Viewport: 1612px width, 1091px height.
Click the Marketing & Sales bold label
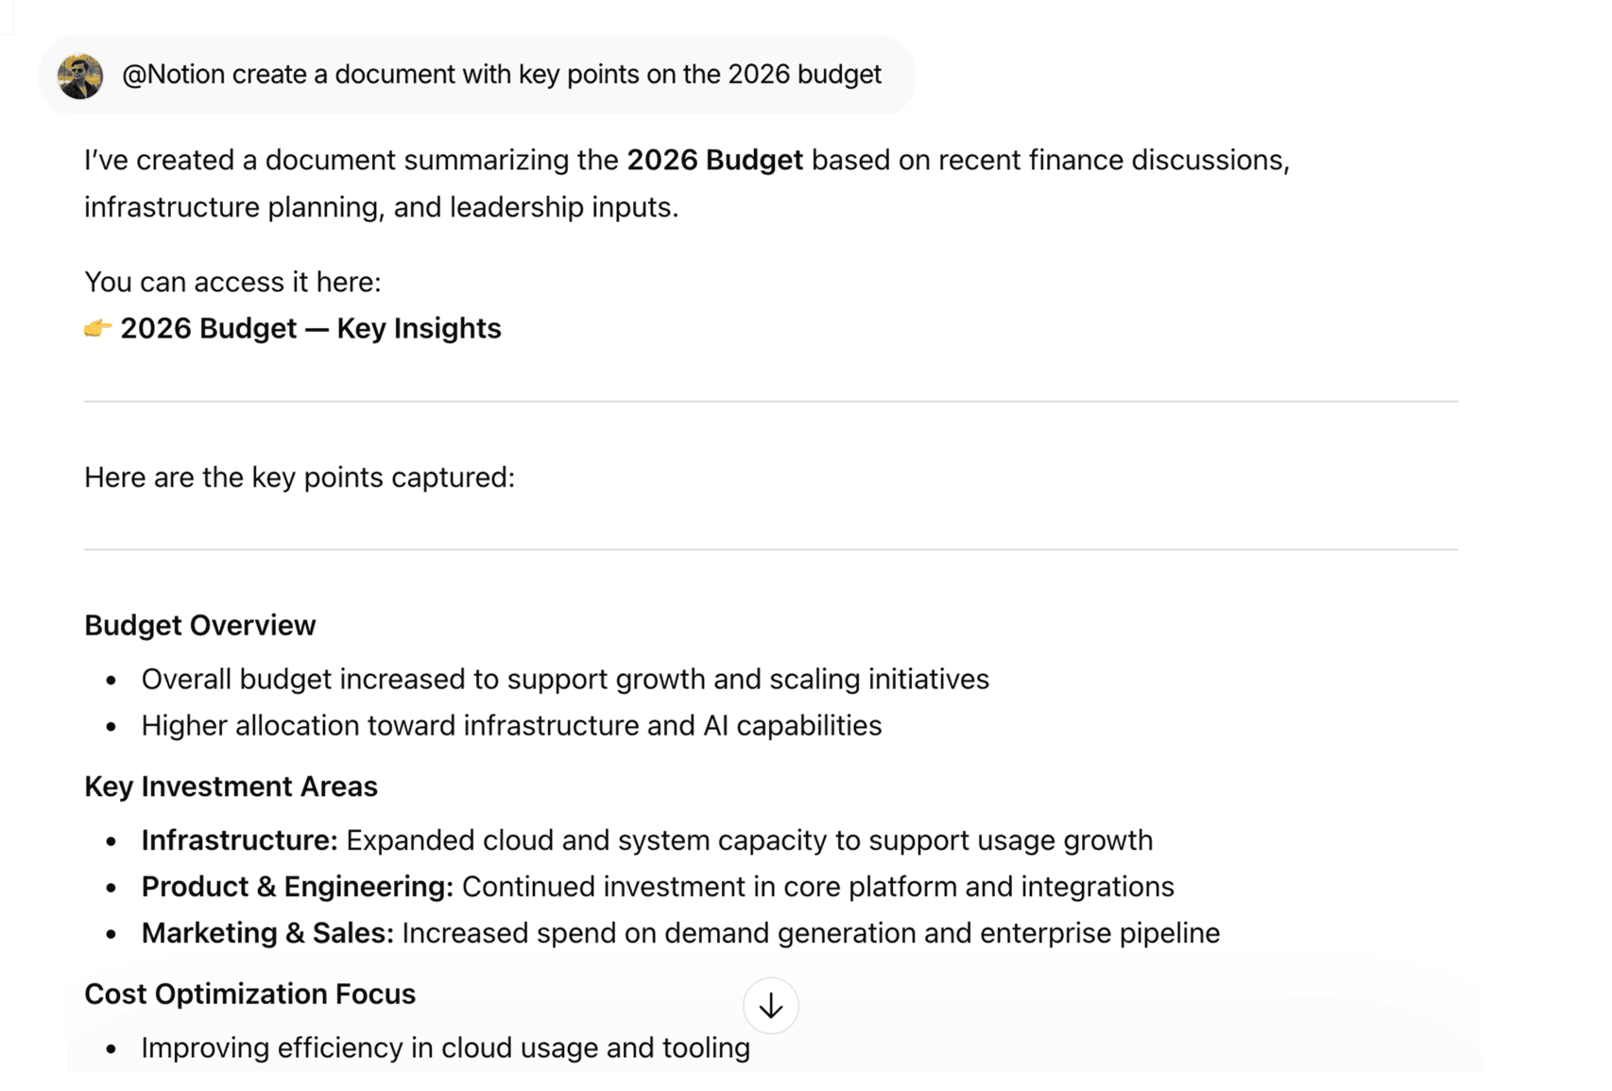(x=267, y=933)
